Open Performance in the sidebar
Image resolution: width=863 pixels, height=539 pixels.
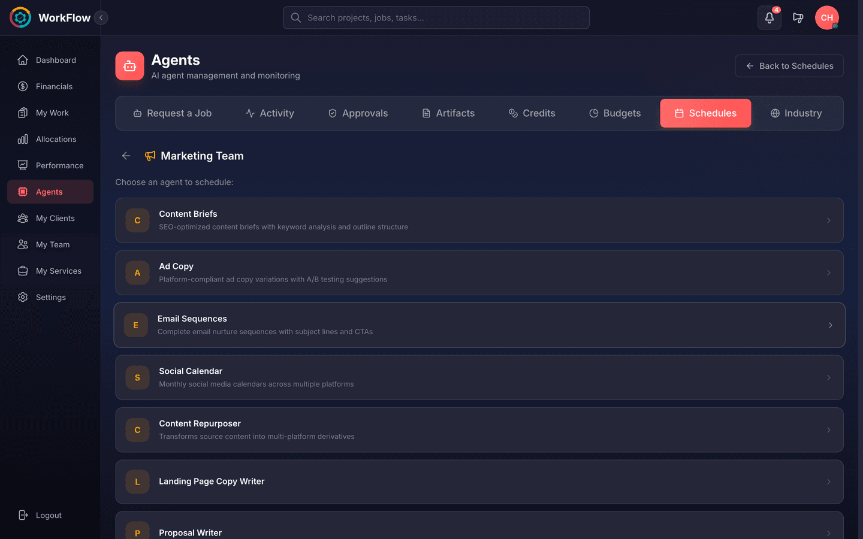pyautogui.click(x=50, y=165)
